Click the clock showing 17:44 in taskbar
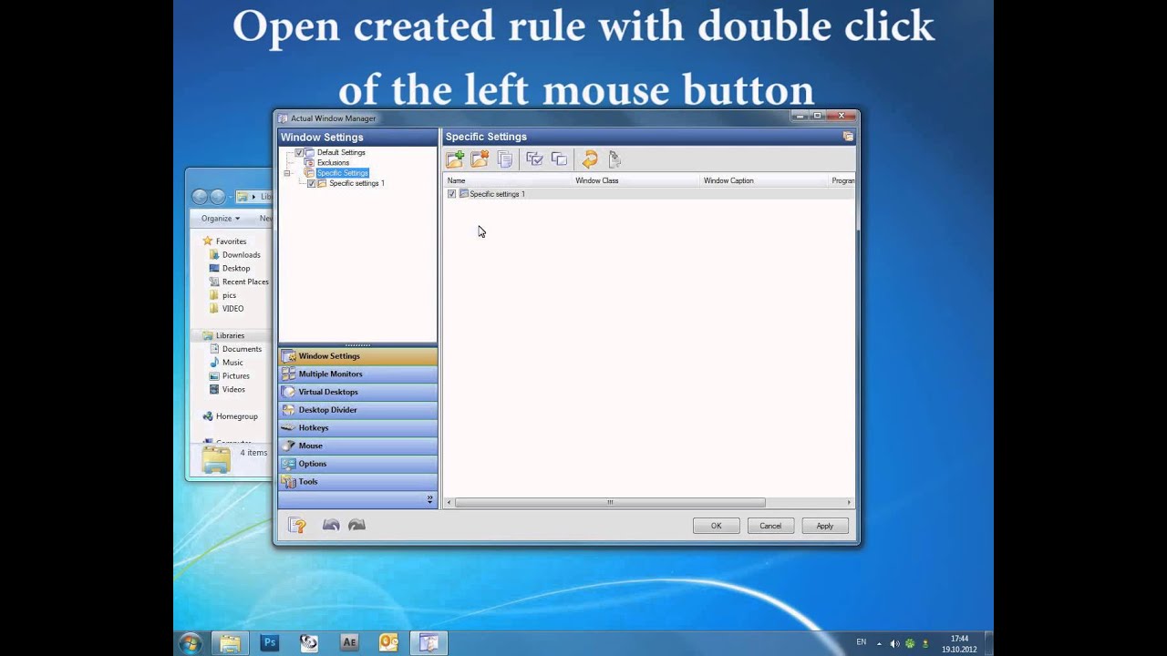Image resolution: width=1167 pixels, height=656 pixels. [959, 644]
